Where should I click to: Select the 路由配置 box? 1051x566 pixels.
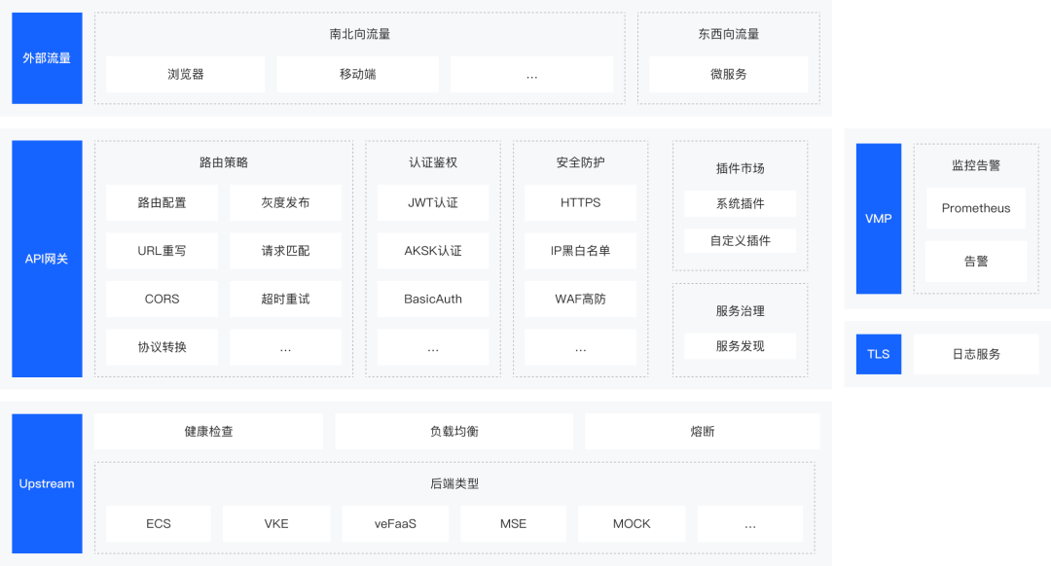pos(163,203)
